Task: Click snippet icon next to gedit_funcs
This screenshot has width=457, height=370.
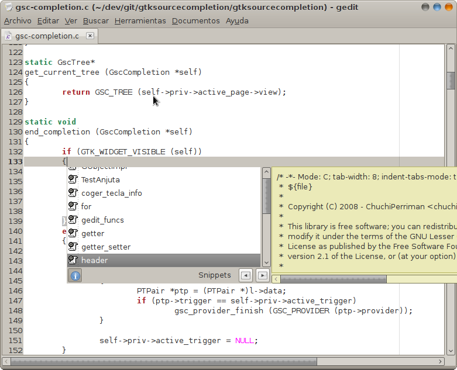Action: pos(73,220)
